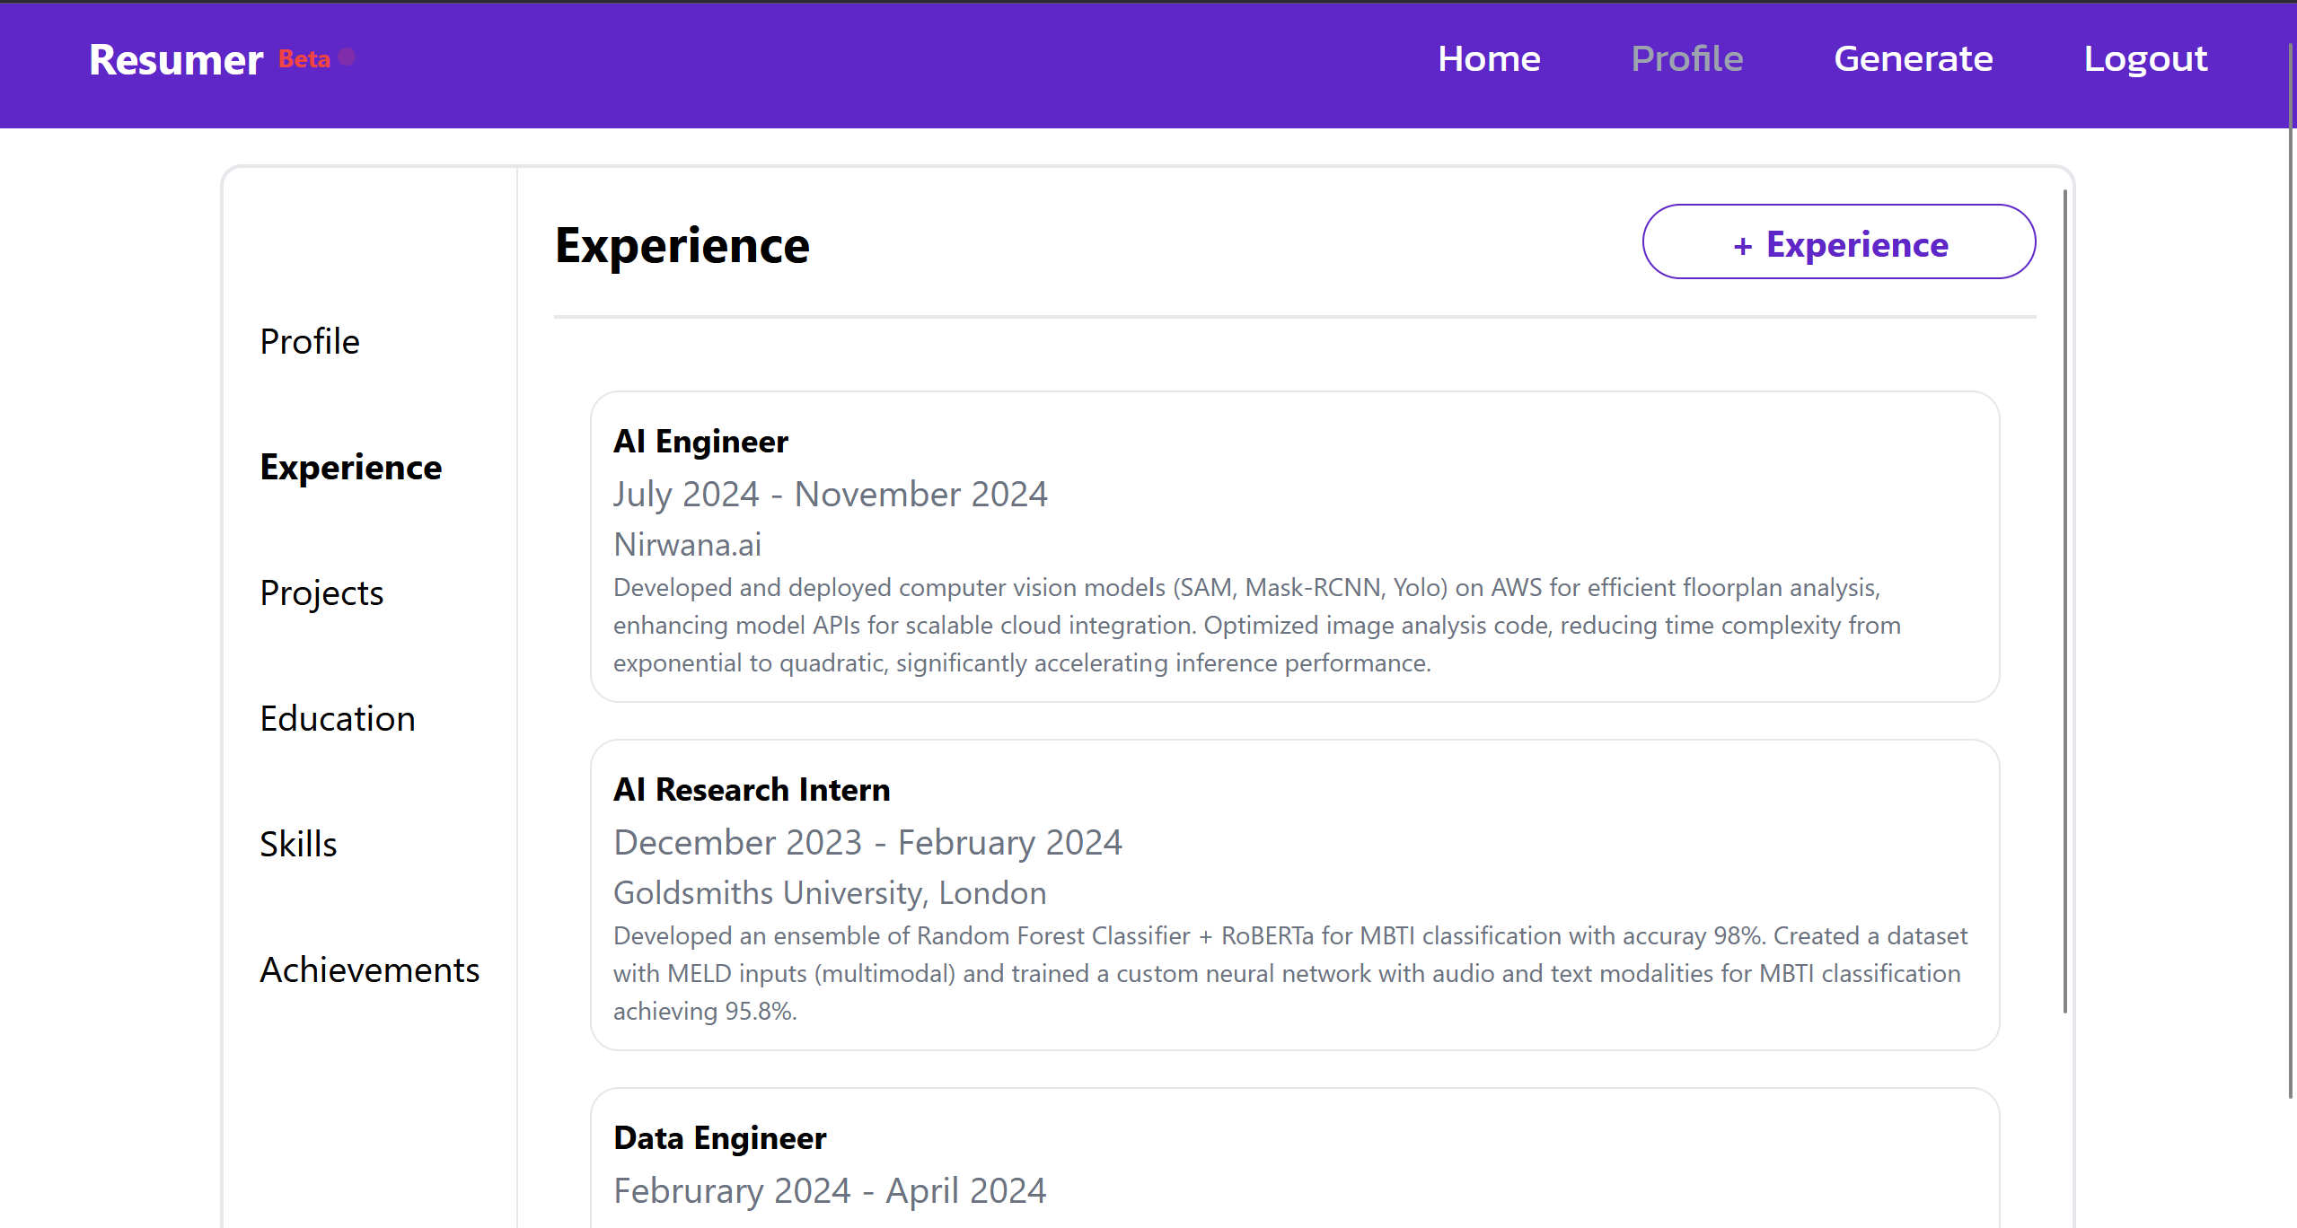Go to Profile in top navigation
This screenshot has height=1228, width=2297.
[x=1686, y=59]
